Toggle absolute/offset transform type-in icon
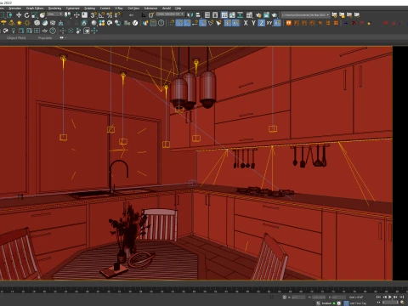Viewport: 408px width, 306px height. [285, 297]
